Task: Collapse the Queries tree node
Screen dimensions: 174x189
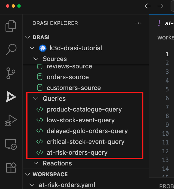Action: (x=54, y=98)
